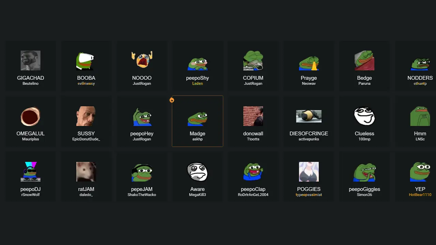Image resolution: width=436 pixels, height=245 pixels.
Task: Select the BOOBA emote by evilmessy
Action: pos(86,66)
